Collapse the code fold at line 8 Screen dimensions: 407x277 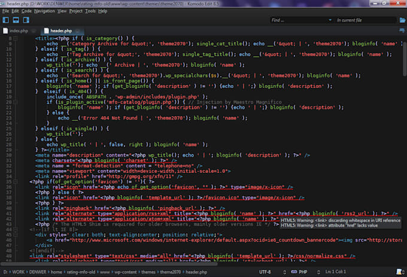pyautogui.click(x=16, y=38)
